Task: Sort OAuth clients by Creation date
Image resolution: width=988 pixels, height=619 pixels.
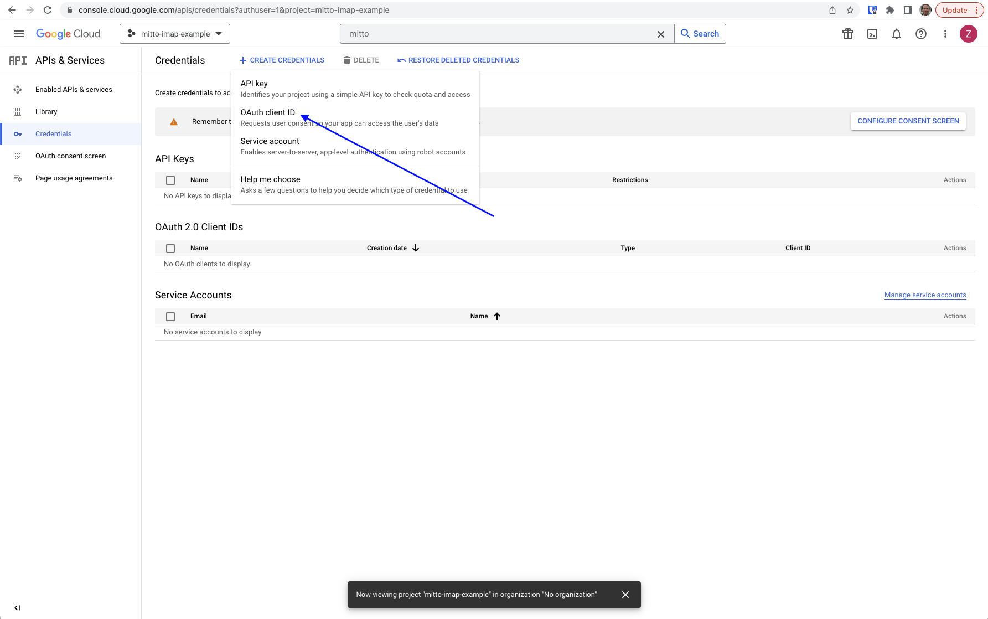Action: click(393, 248)
